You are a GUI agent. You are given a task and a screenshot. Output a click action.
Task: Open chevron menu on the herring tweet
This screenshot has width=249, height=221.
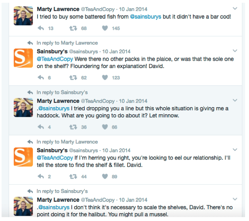235,150
